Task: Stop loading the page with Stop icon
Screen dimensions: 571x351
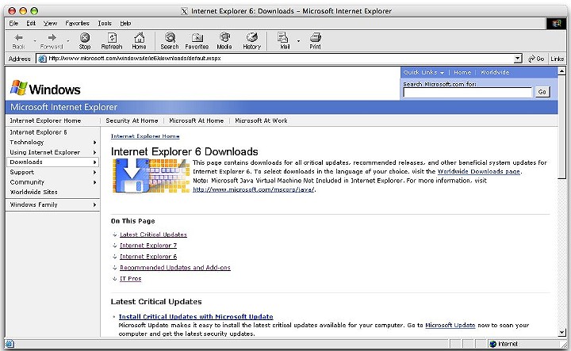Action: click(85, 37)
